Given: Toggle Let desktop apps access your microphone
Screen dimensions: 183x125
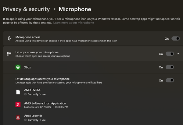Looking at the screenshot, I should (x=170, y=80).
